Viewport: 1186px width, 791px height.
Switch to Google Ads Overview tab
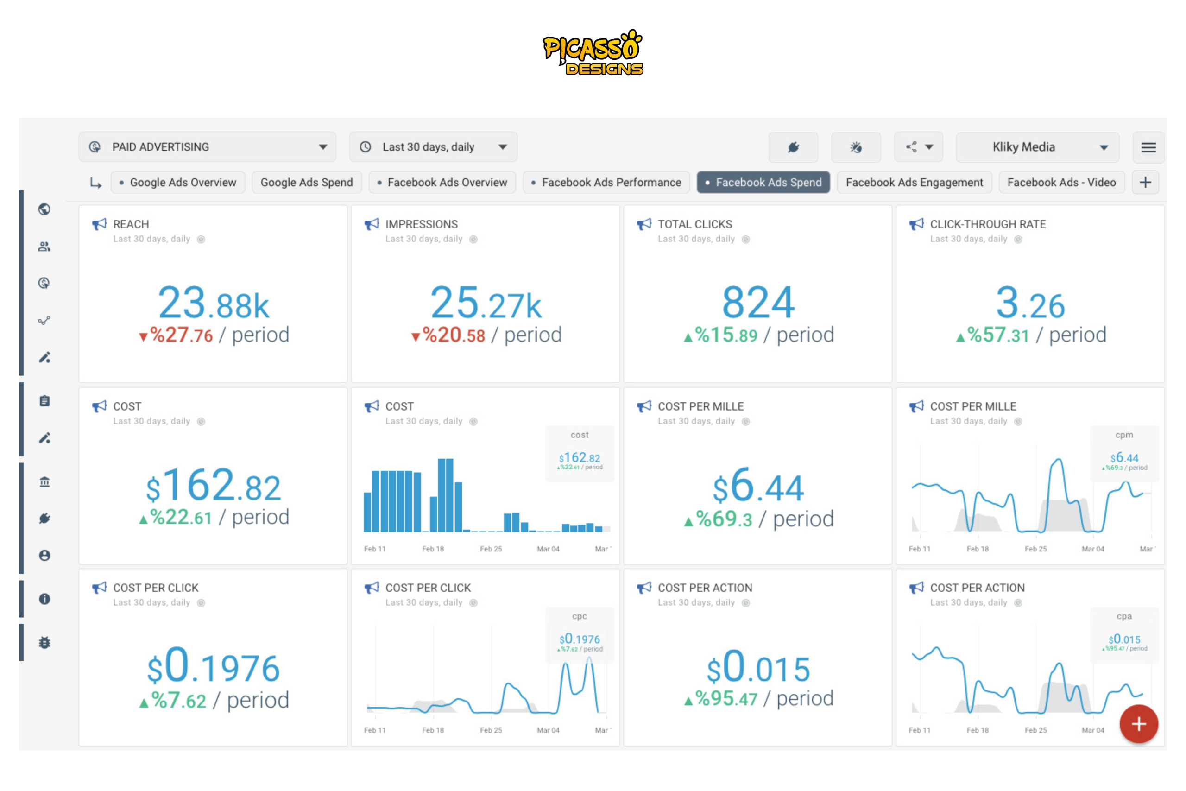(178, 182)
